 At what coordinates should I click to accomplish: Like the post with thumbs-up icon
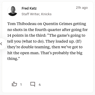pyautogui.click(x=14, y=84)
